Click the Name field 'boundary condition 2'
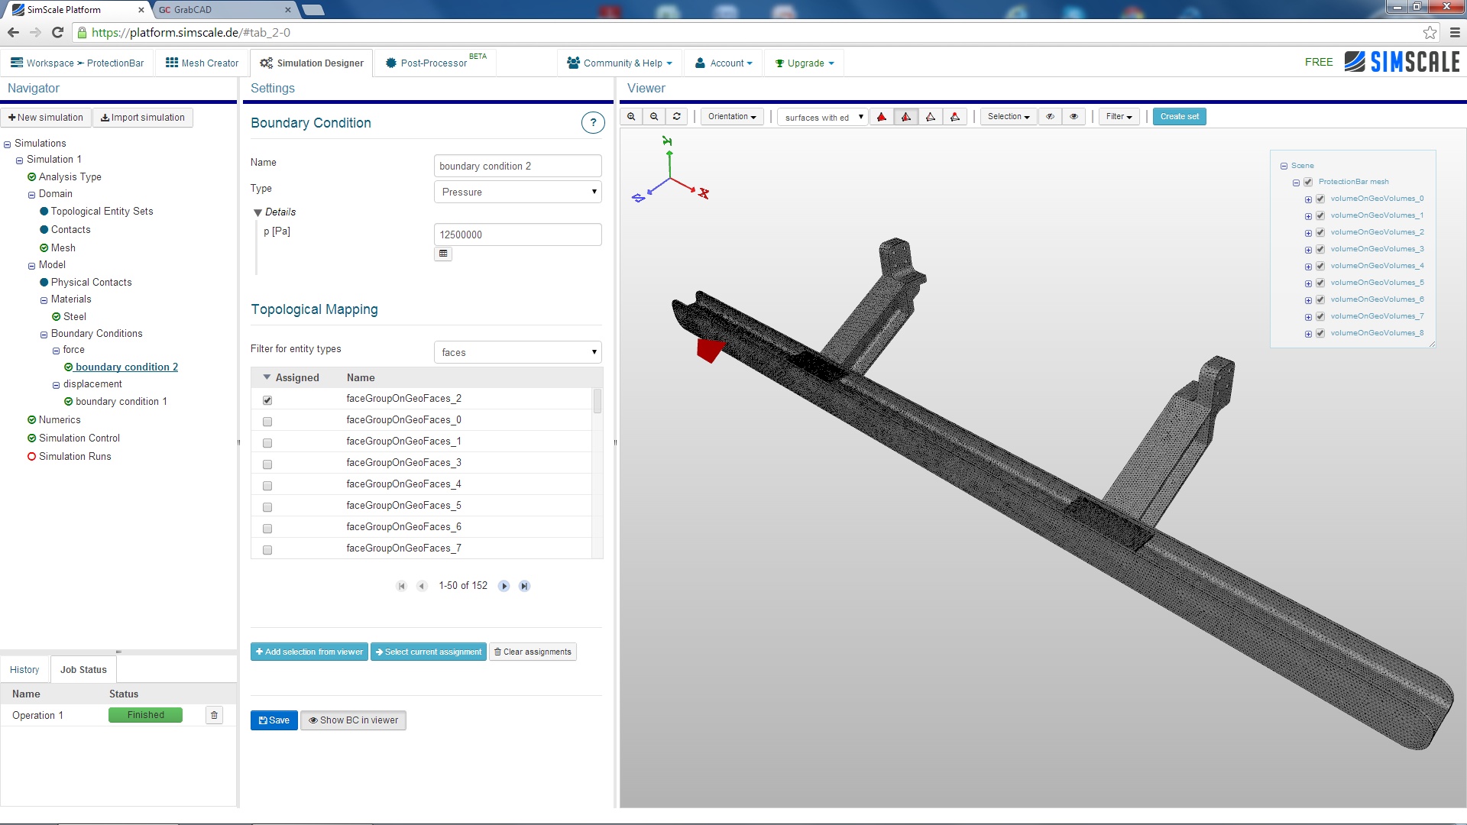The height and width of the screenshot is (825, 1467). (518, 167)
